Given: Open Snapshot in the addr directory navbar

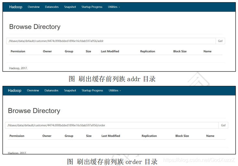Looking at the screenshot, I should (x=70, y=7).
